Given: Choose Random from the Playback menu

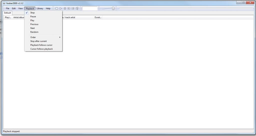Looking at the screenshot, I should pyautogui.click(x=43, y=32).
